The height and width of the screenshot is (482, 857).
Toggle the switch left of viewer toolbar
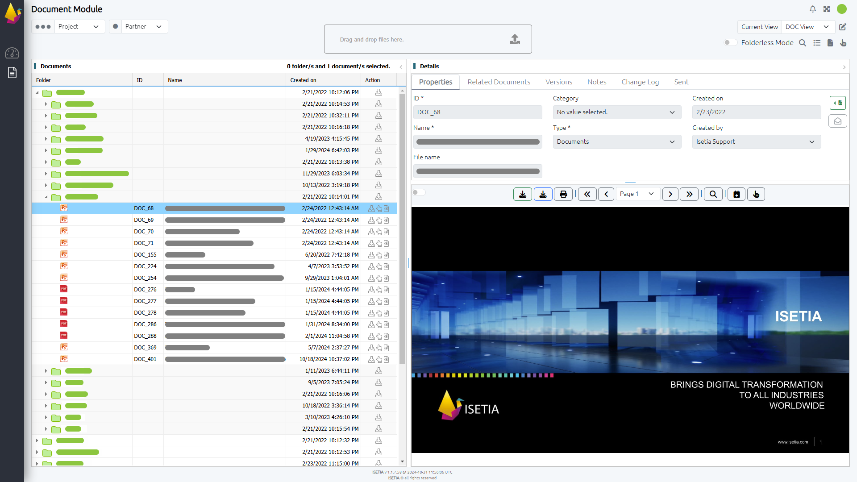click(419, 192)
